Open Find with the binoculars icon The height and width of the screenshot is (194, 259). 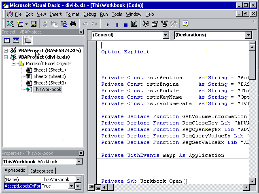coord(73,24)
